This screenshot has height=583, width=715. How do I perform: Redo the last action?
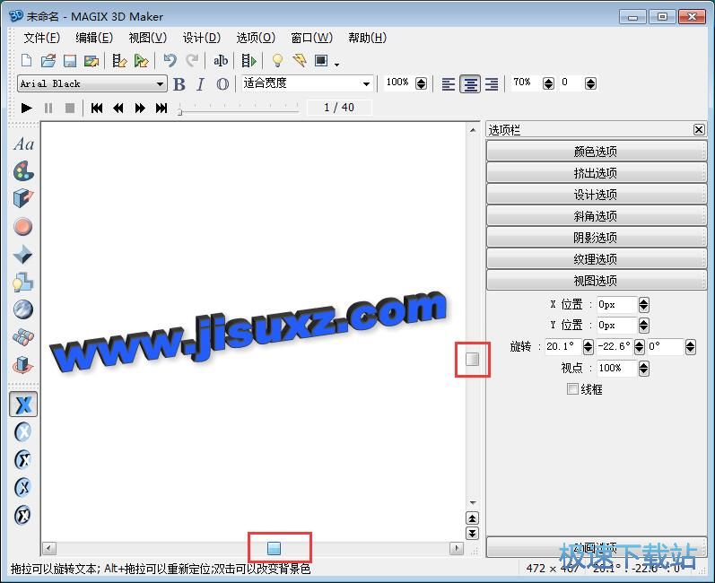[192, 60]
